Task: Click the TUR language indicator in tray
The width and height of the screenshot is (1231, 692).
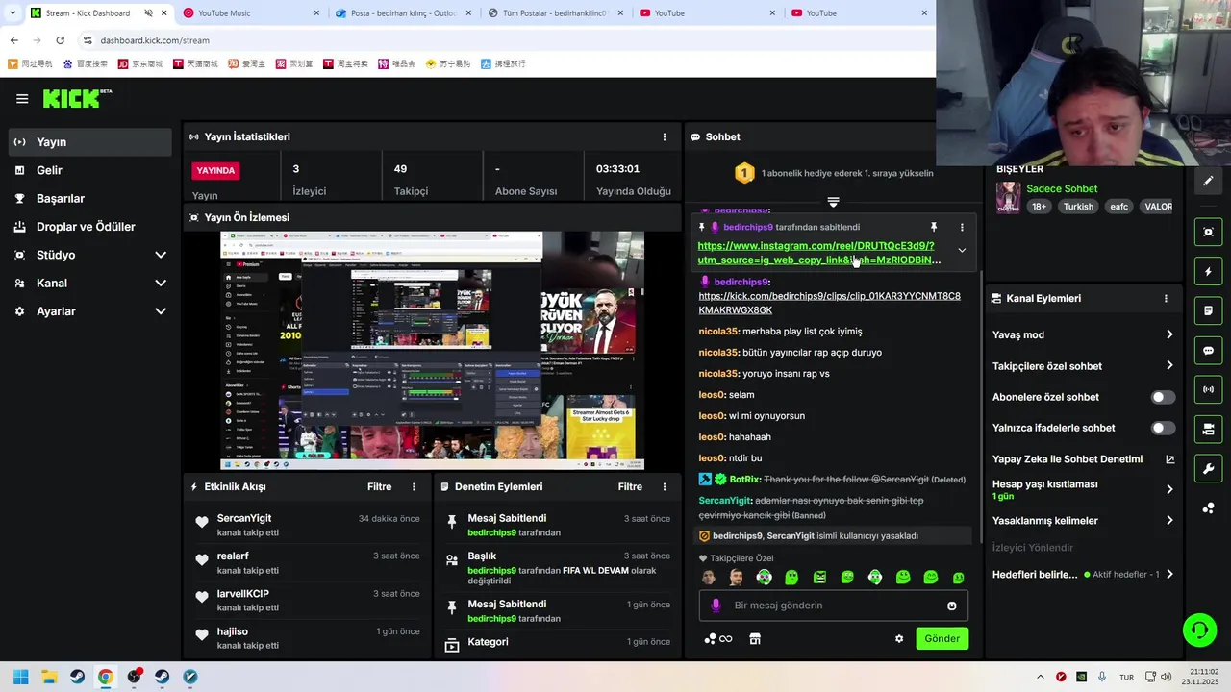Action: 1126,677
